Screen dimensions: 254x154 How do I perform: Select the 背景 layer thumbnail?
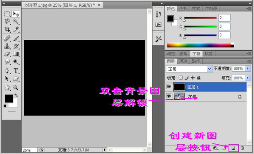179,96
